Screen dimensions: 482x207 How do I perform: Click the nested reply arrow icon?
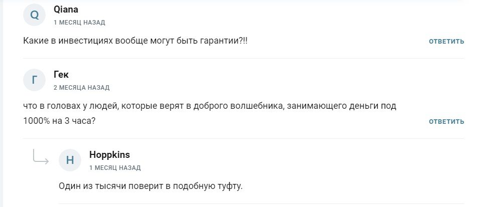click(41, 157)
